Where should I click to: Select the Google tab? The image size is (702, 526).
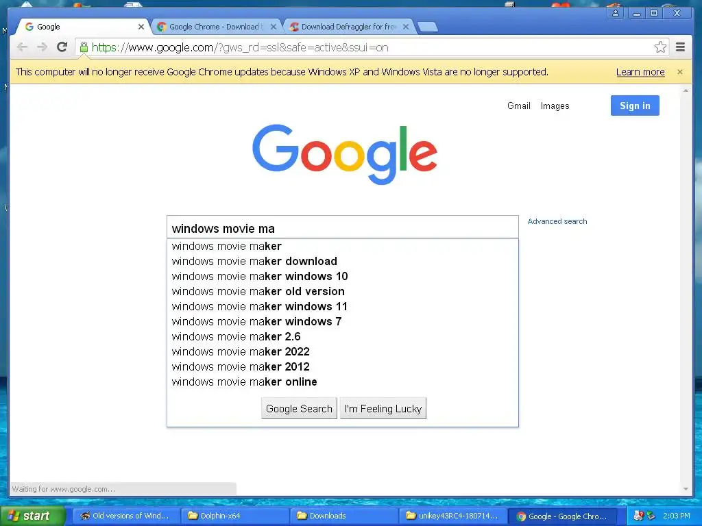point(83,27)
